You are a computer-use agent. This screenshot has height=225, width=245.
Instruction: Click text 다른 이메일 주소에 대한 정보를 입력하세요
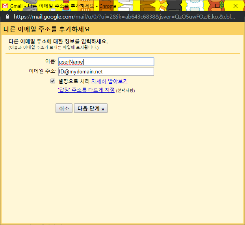pyautogui.click(x=58, y=41)
